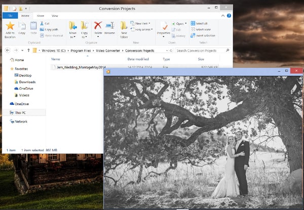Image resolution: width=304 pixels, height=210 pixels.
Task: Switch to the Home ribbon tab
Action: click(25, 16)
